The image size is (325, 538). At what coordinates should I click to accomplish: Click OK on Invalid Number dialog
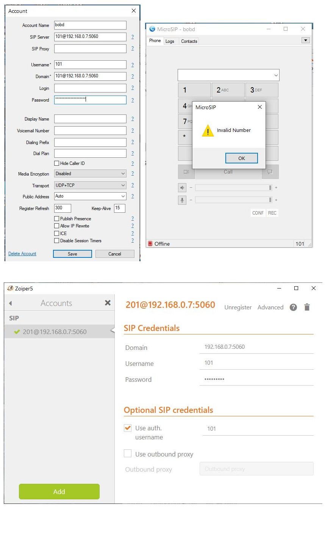click(x=241, y=158)
